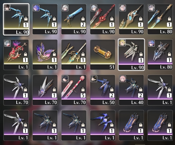Toggle the lock on the pink sword card
Image resolution: width=175 pixels, height=145 pixels.
(83, 90)
